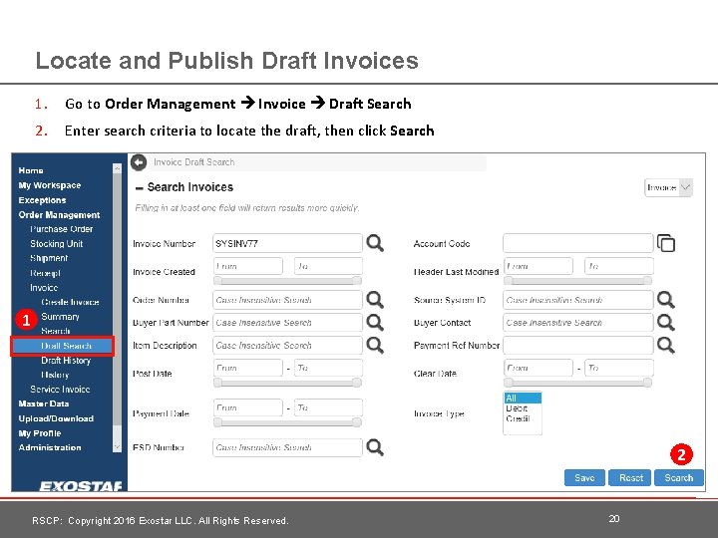Click the Reset button
718x538 pixels.
tap(631, 477)
